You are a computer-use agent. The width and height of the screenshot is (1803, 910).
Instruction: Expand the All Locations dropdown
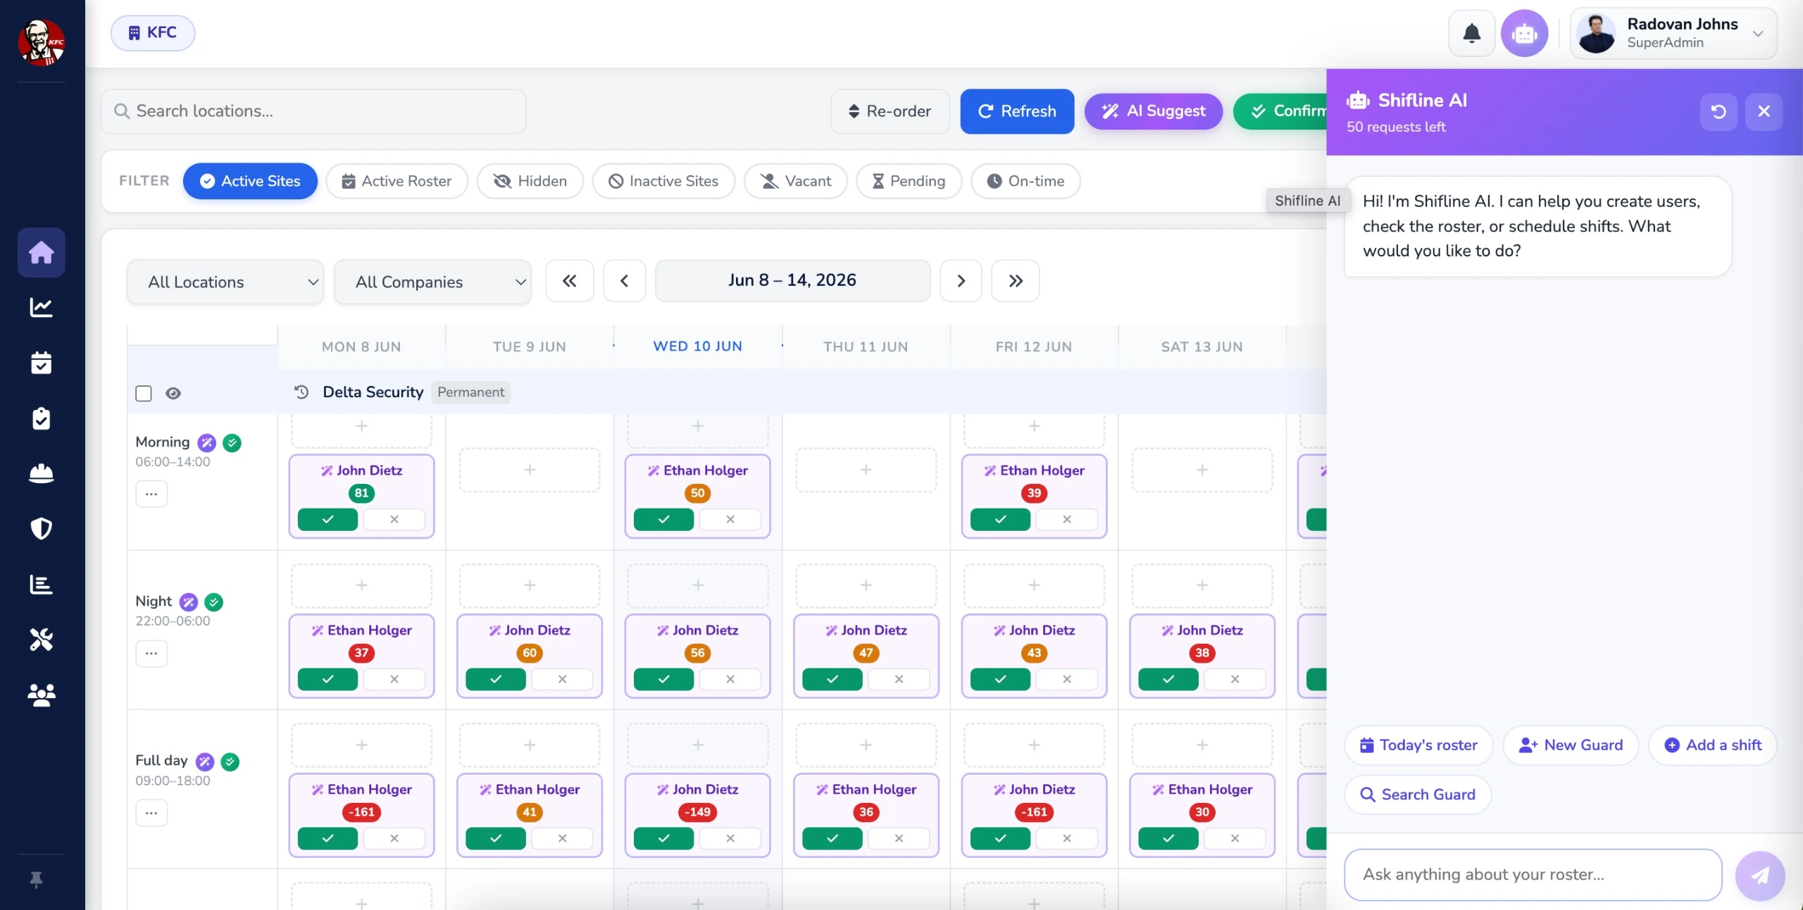(x=225, y=282)
